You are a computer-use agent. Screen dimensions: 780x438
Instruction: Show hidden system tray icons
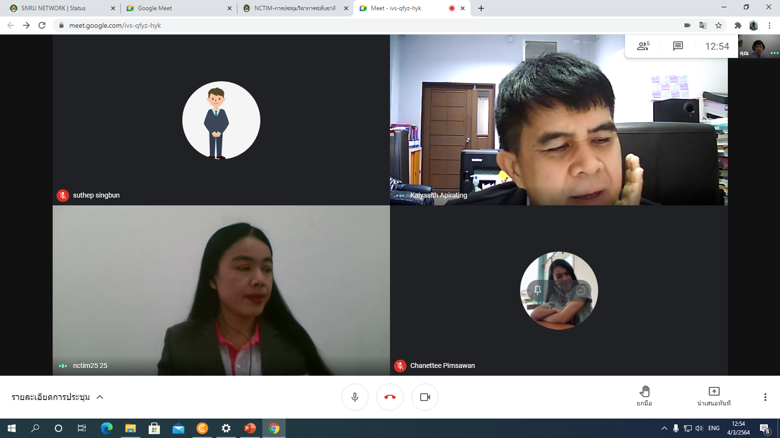[664, 428]
